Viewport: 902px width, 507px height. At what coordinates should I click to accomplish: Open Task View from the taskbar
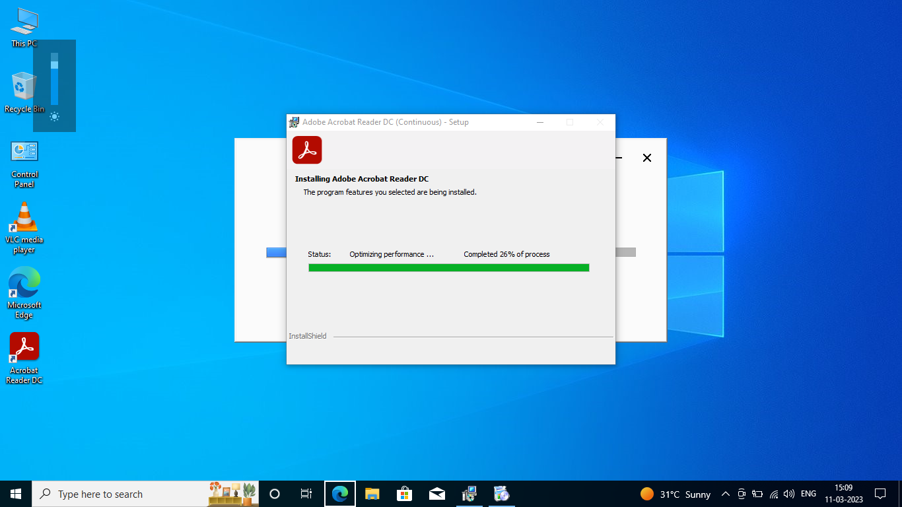coord(306,494)
